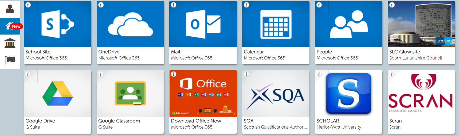459x136 pixels.
Task: Click info icon on Mail tile
Action: pyautogui.click(x=174, y=5)
